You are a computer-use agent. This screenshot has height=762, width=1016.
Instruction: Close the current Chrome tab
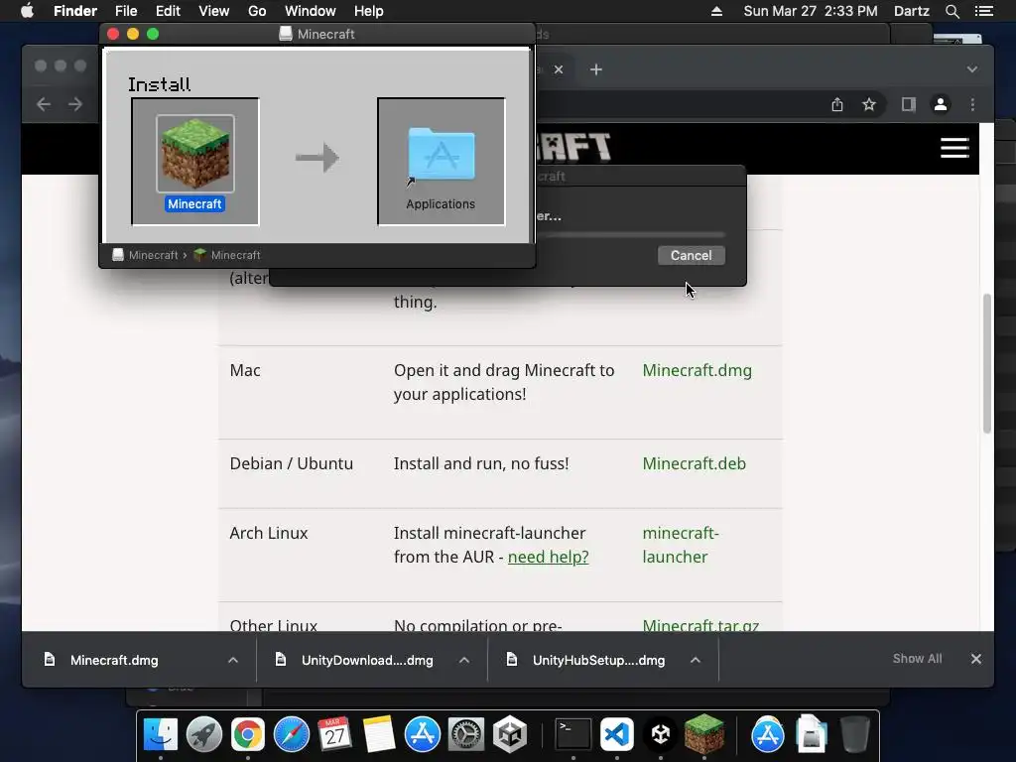(x=559, y=69)
